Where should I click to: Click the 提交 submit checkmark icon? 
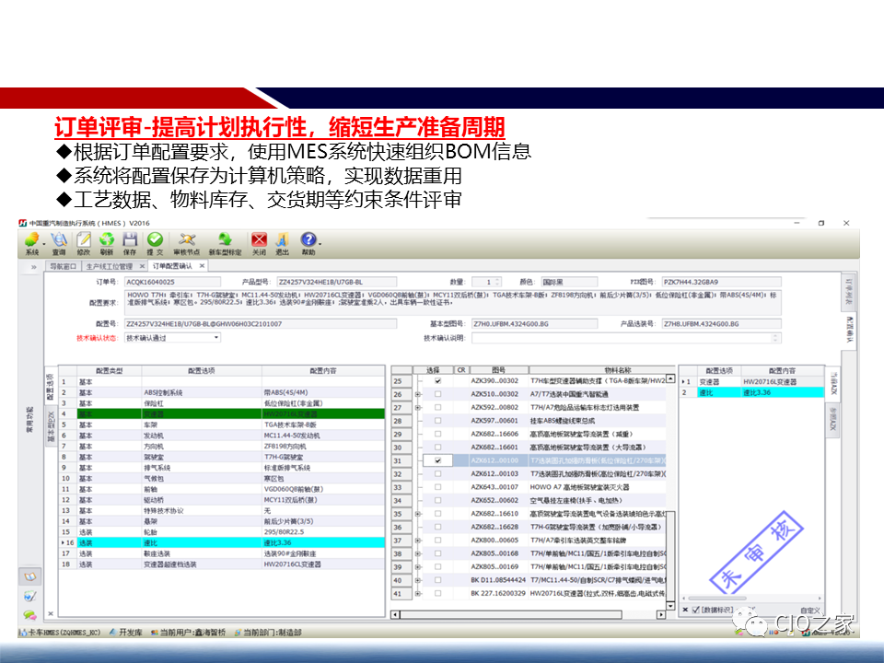point(155,240)
